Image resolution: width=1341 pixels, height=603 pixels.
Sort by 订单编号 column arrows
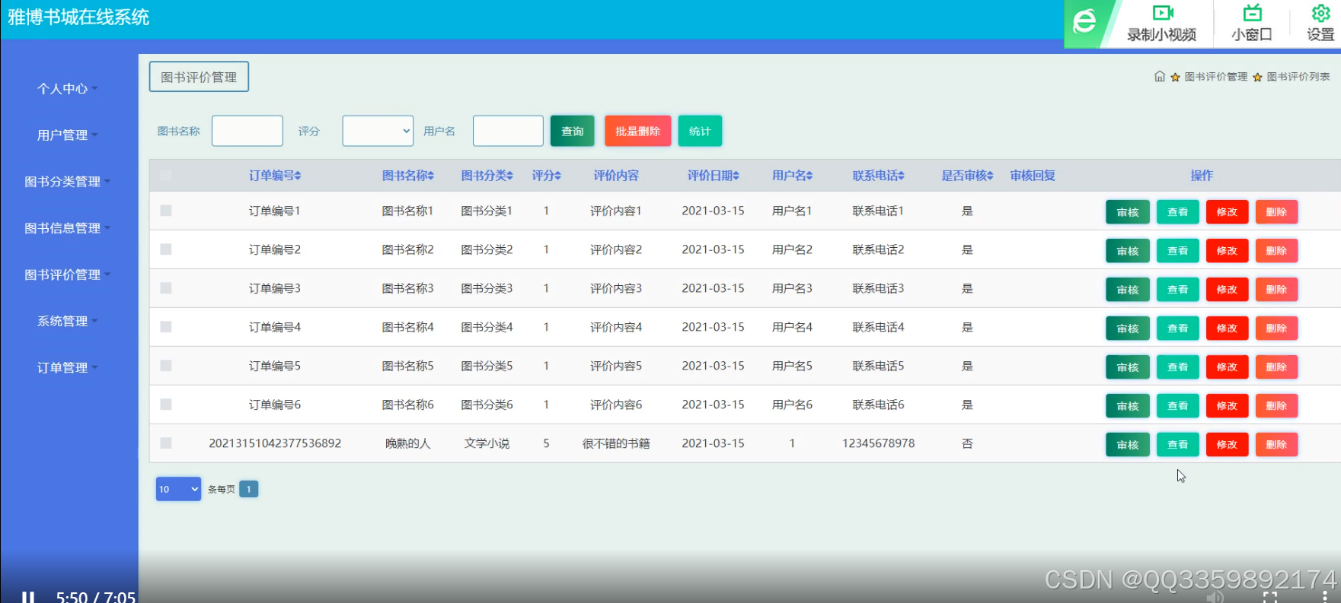pyautogui.click(x=298, y=176)
